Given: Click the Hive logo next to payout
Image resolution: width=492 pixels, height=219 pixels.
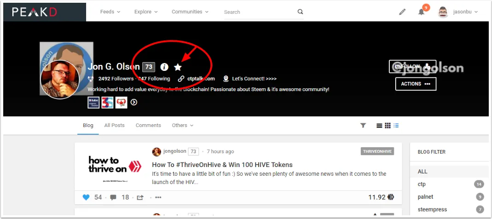Looking at the screenshot, I should (391, 197).
